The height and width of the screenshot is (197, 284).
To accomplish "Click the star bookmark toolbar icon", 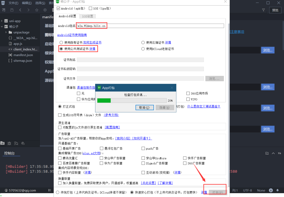I will pos(37,10).
